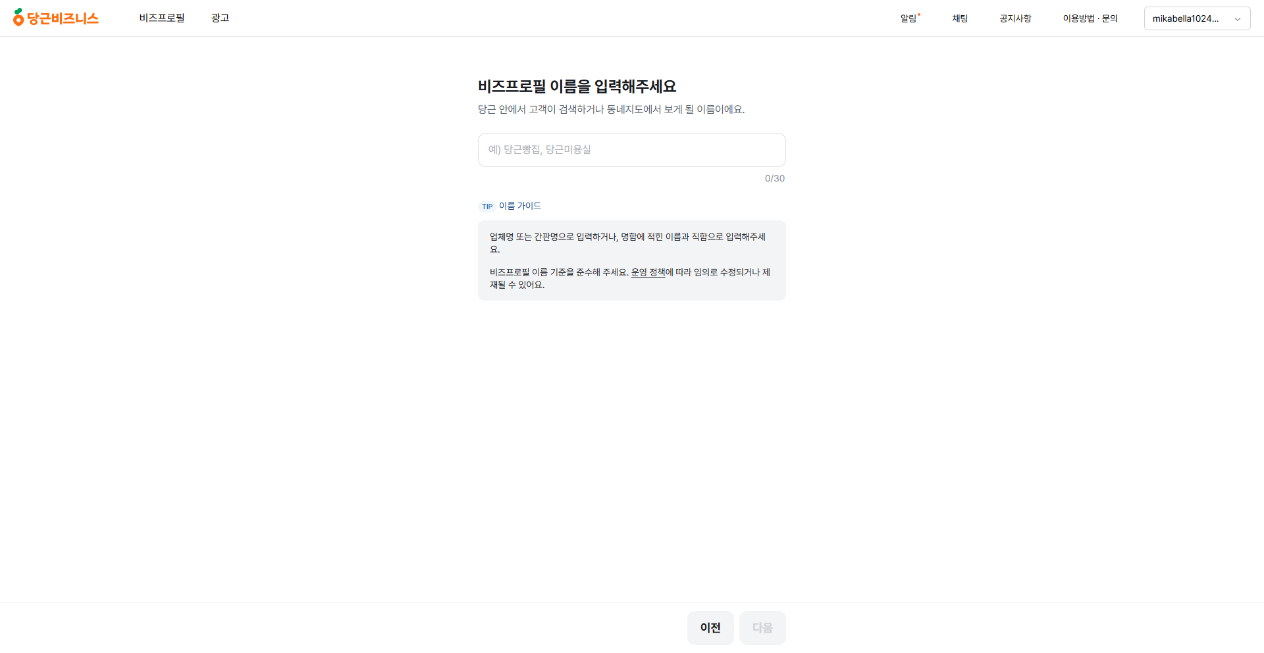Open the 운영 정책 link
The width and height of the screenshot is (1264, 653).
648,272
